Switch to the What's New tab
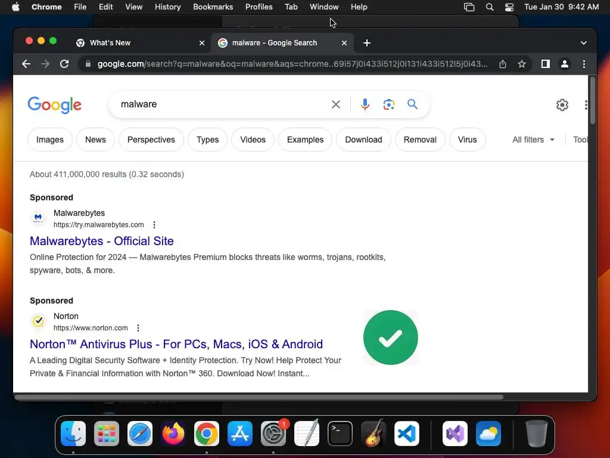Viewport: 610px width, 458px height. point(140,43)
